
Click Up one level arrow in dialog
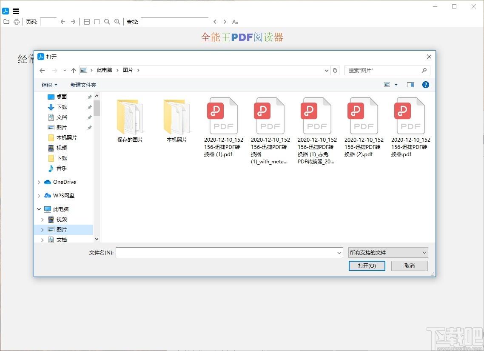coord(74,70)
